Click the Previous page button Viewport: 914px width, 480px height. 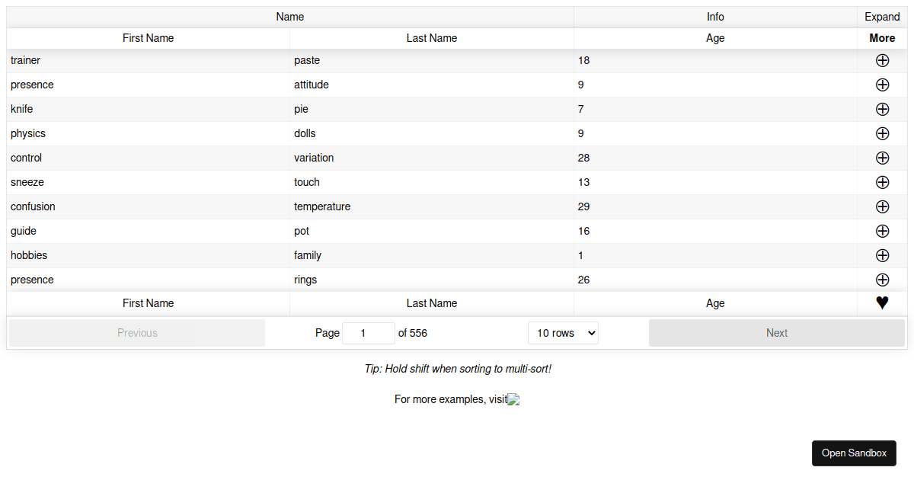point(137,332)
